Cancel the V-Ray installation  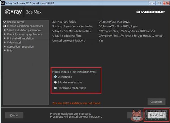click(14, 115)
